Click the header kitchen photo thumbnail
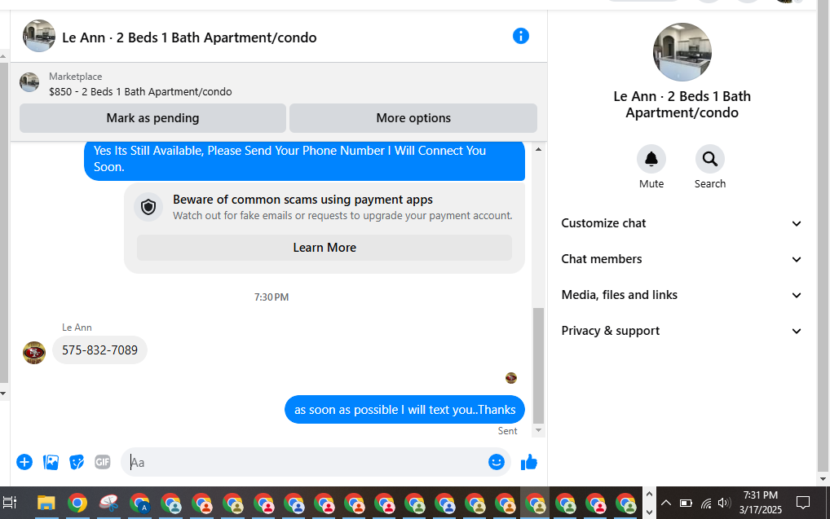The width and height of the screenshot is (830, 519). pyautogui.click(x=38, y=36)
